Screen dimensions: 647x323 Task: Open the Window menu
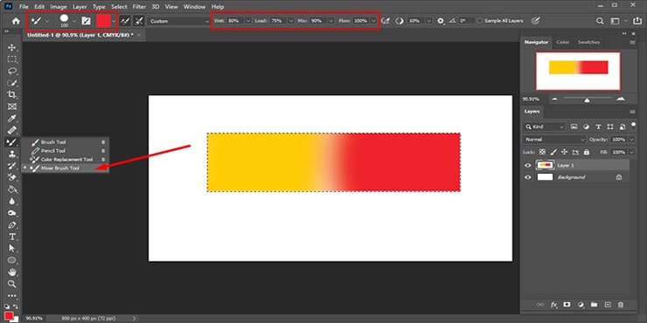coord(194,7)
